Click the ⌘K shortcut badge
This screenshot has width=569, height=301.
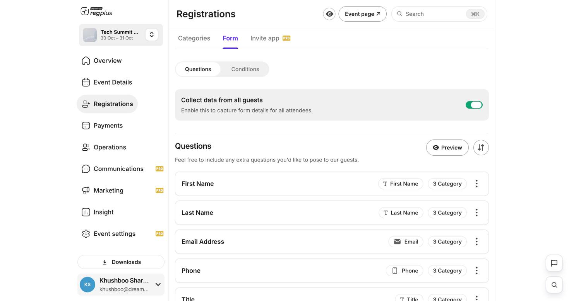tap(475, 14)
